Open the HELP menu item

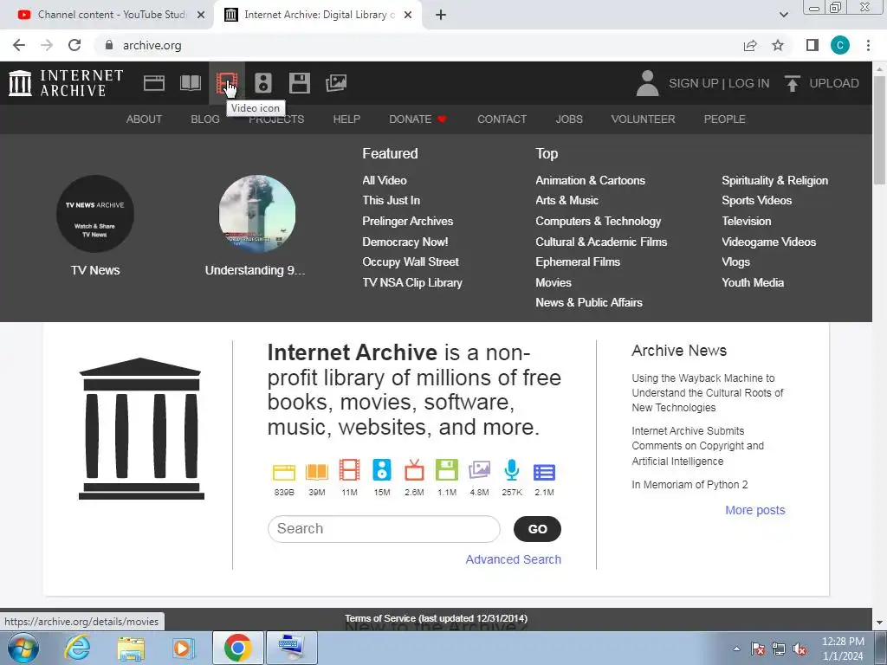click(346, 119)
